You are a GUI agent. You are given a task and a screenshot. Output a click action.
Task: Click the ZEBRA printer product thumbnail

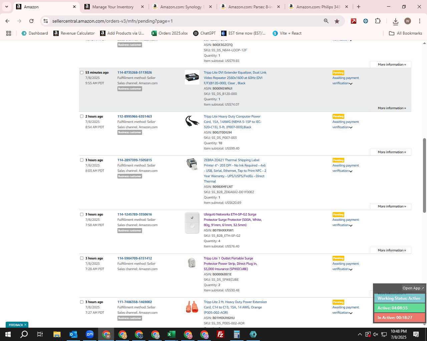point(192,164)
